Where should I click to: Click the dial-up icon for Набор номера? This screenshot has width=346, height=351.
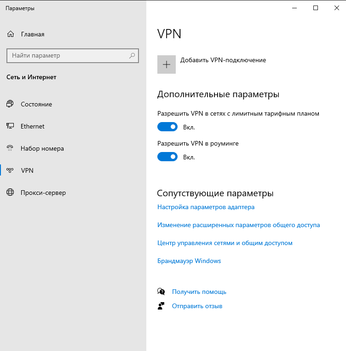[11, 148]
